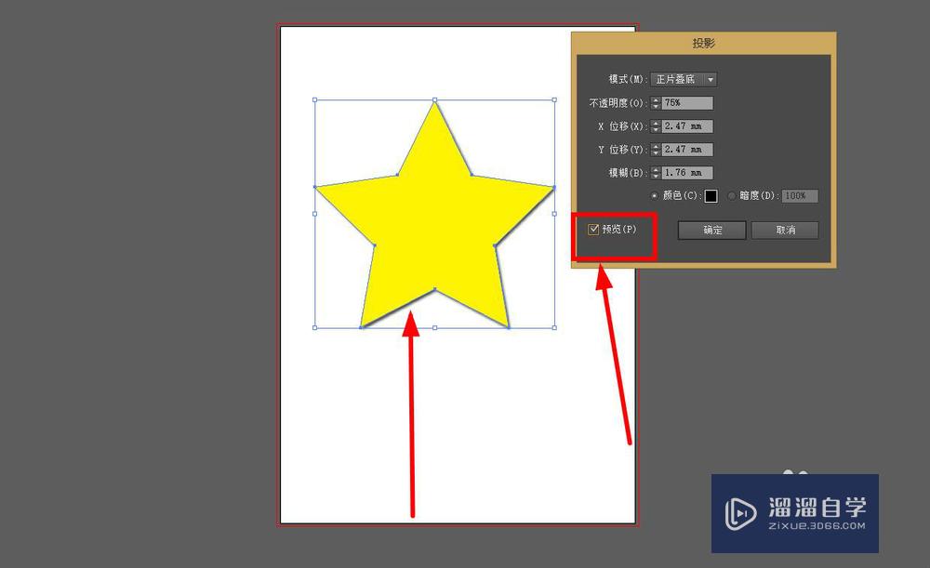Image resolution: width=930 pixels, height=568 pixels.
Task: Click the Y 位移 offset field
Action: (x=687, y=150)
